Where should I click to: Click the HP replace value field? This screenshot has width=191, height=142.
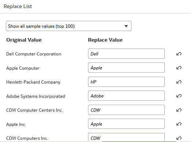tap(126, 82)
